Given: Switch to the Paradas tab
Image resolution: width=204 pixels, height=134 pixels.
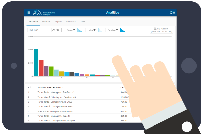Looking at the screenshot, I should 46,22.
